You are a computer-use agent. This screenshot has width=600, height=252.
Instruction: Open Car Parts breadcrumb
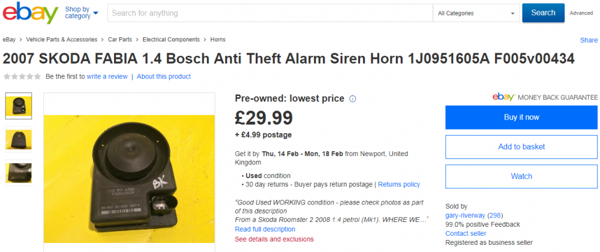pos(120,40)
